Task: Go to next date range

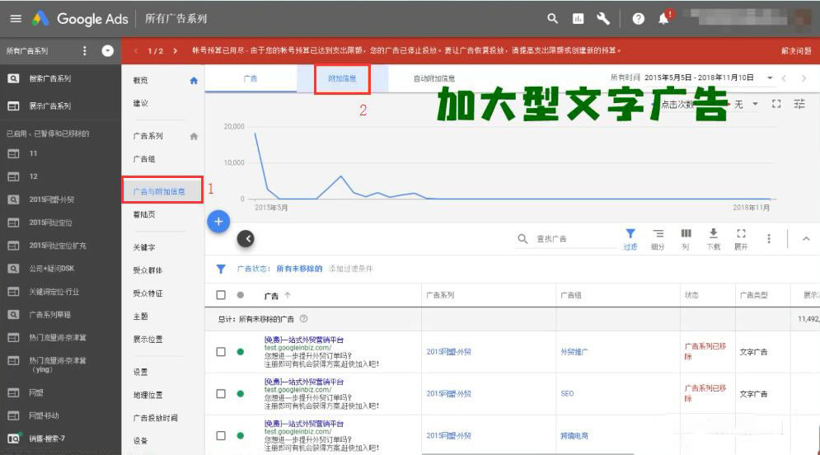Action: pos(804,78)
